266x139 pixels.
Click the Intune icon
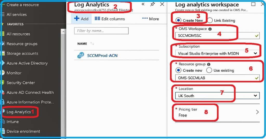2,121
